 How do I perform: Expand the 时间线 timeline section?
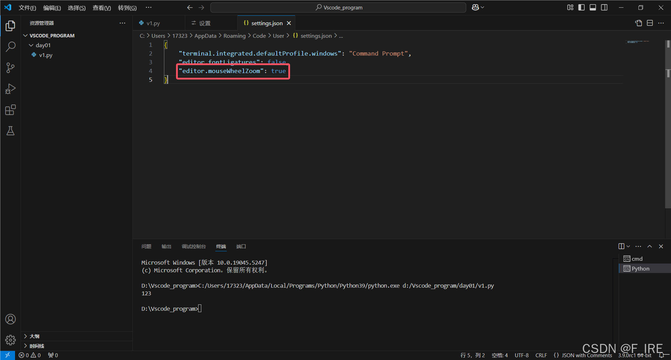[77, 346]
